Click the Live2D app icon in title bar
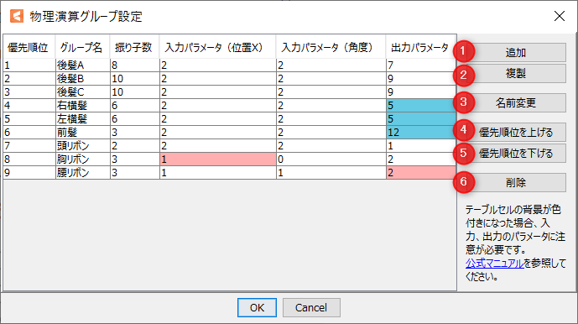This screenshot has width=578, height=324. click(x=17, y=16)
